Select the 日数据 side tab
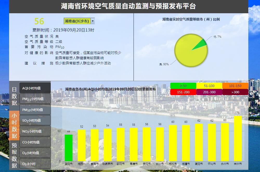The width and height of the screenshot is (260, 172). coord(14,96)
